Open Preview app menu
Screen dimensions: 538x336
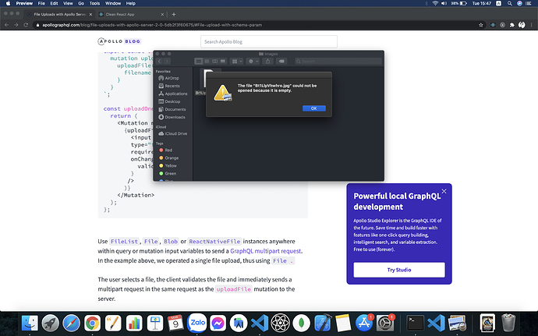click(24, 3)
